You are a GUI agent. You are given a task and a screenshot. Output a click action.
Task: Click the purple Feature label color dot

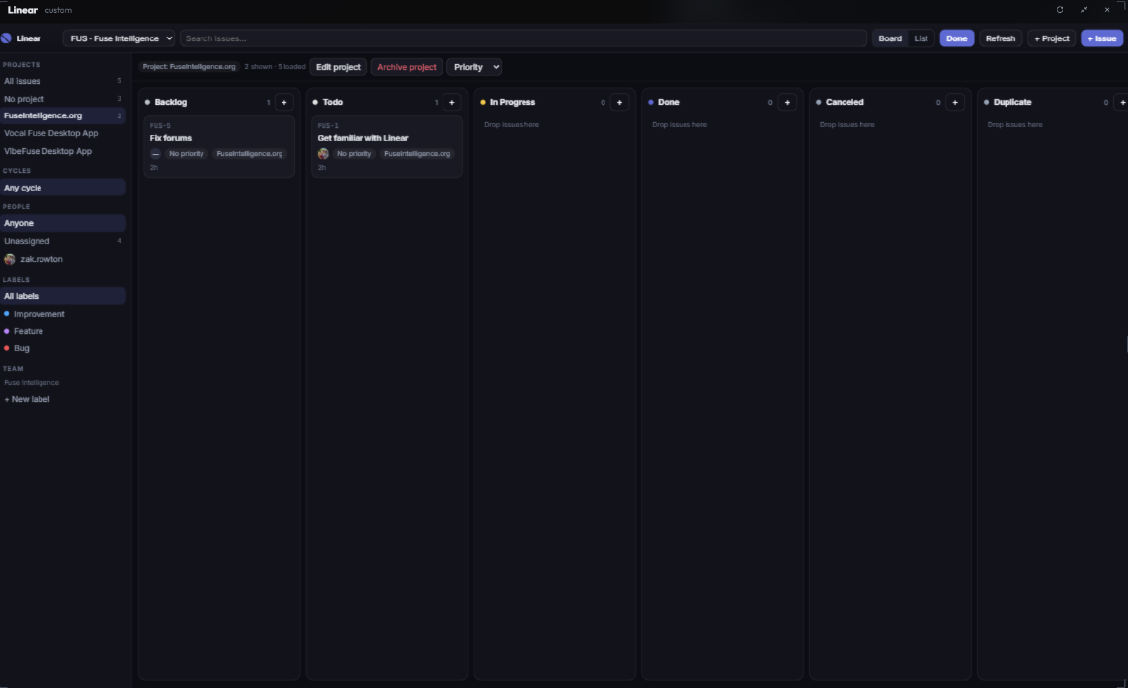(x=7, y=331)
